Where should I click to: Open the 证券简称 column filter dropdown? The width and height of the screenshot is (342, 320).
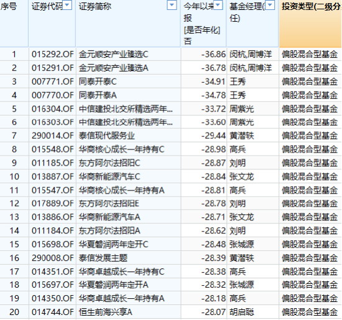click(172, 5)
